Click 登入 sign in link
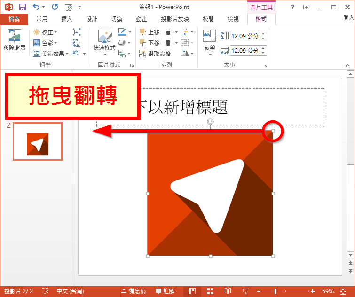355x297 pixels. [x=349, y=18]
